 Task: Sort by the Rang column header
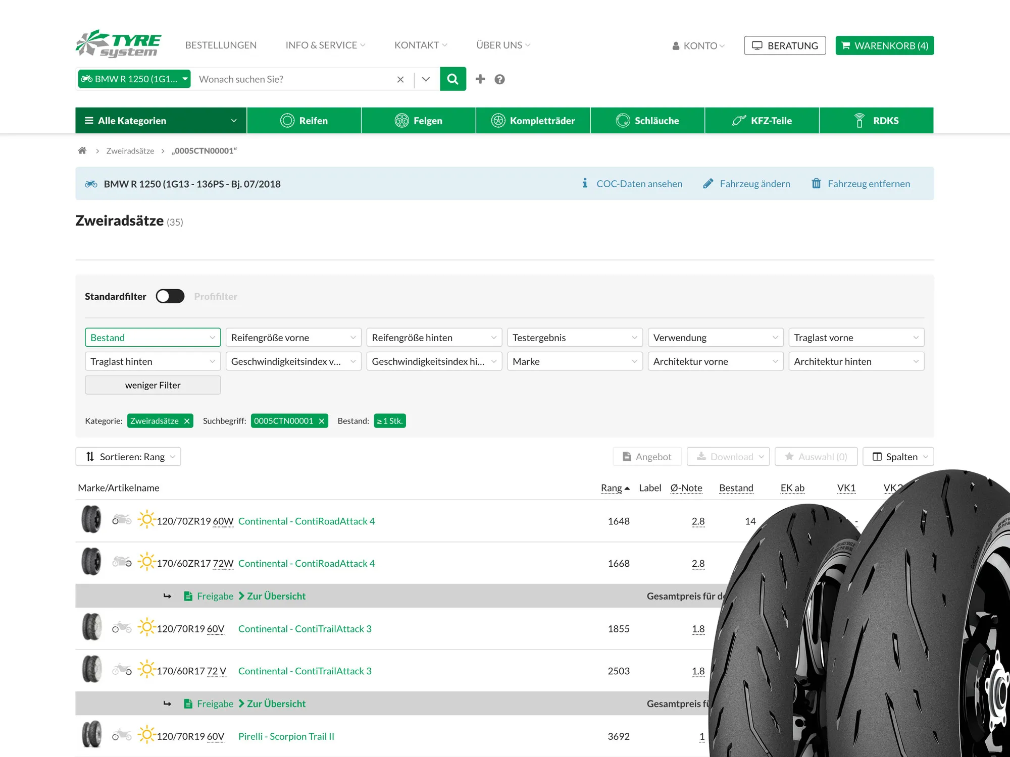pyautogui.click(x=615, y=488)
